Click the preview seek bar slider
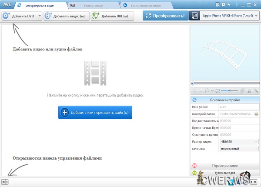The image size is (261, 187). pyautogui.click(x=225, y=83)
